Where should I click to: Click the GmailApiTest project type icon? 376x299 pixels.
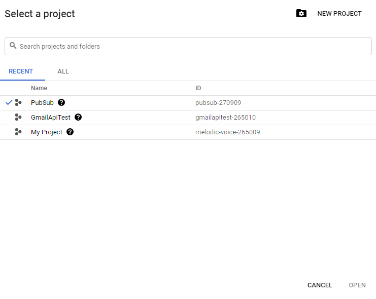(x=18, y=117)
